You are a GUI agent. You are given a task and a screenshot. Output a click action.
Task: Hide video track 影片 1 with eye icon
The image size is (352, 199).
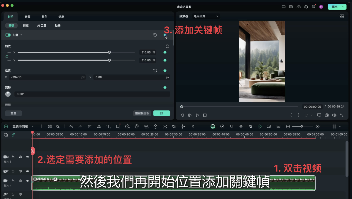(28, 181)
